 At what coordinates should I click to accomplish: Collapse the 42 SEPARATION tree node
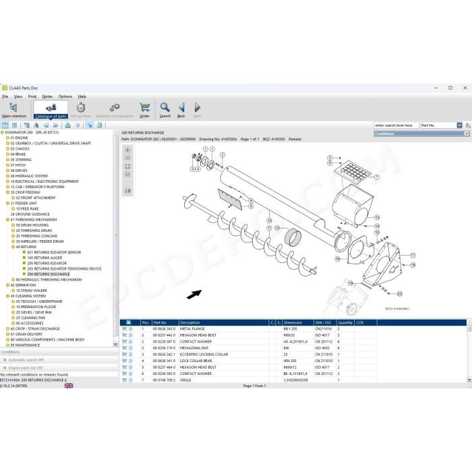pos(7,285)
